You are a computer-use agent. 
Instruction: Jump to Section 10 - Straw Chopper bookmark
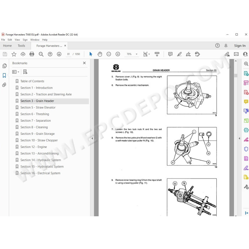point(39,141)
